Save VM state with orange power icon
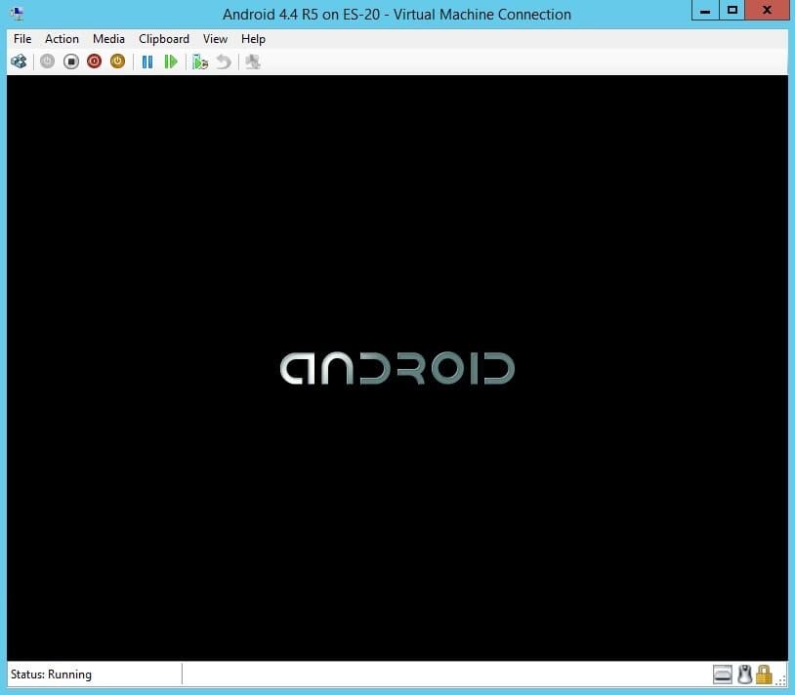795x695 pixels. click(117, 61)
